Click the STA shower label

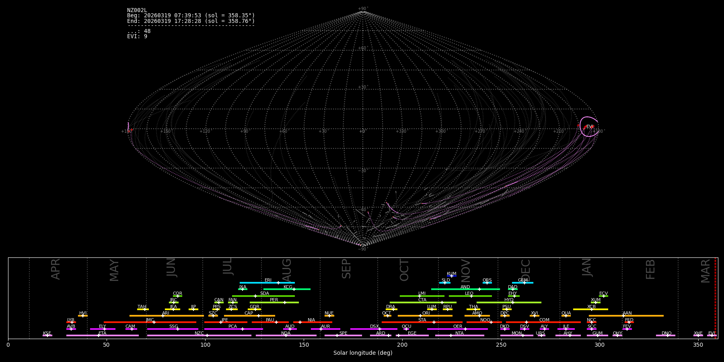(422, 320)
